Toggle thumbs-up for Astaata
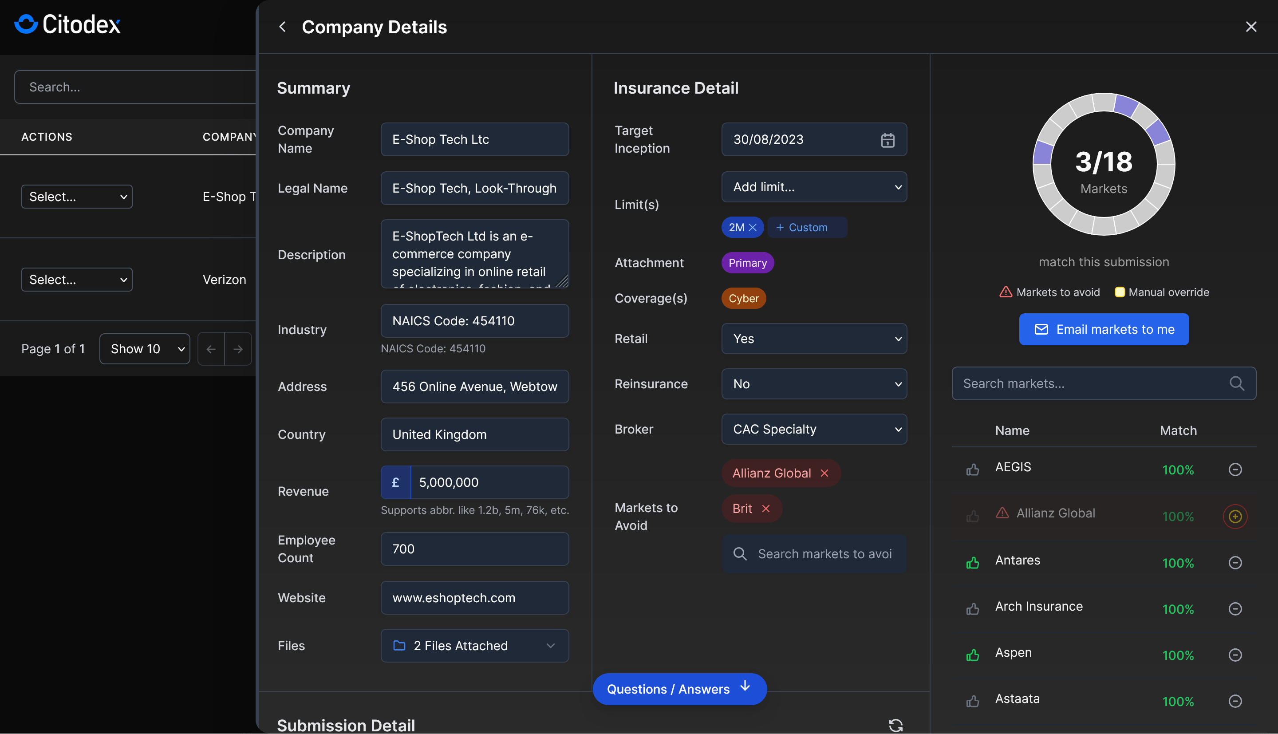The width and height of the screenshot is (1278, 734). tap(973, 701)
